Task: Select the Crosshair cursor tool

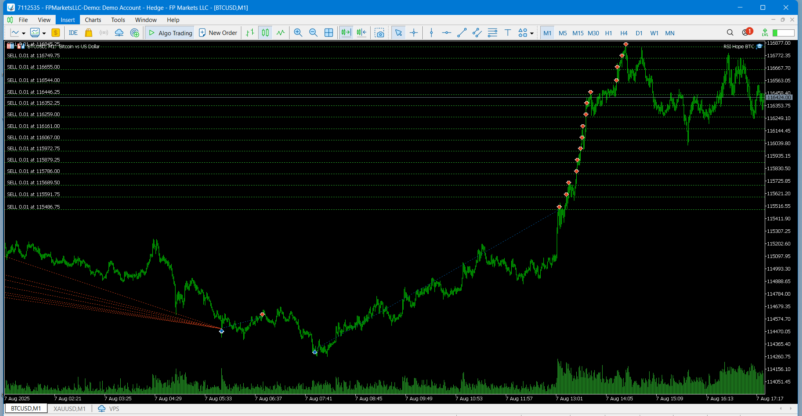Action: click(x=414, y=33)
